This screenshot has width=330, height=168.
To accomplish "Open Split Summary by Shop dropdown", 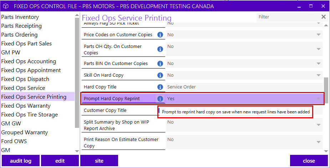I will (319, 125).
